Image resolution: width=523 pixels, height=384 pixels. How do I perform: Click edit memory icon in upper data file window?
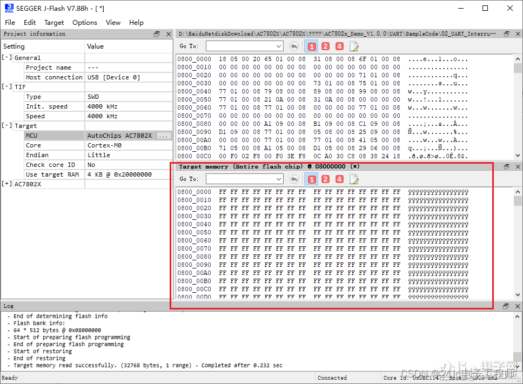pyautogui.click(x=354, y=46)
